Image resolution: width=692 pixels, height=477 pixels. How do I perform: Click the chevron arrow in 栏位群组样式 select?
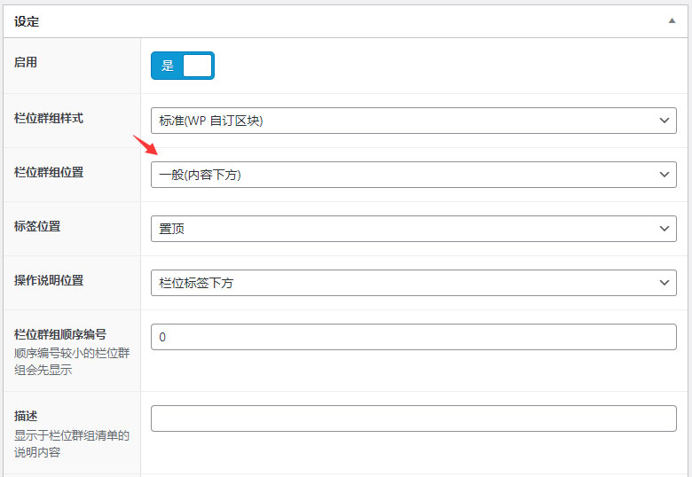click(x=664, y=121)
